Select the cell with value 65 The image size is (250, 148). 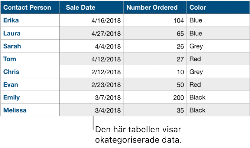tap(180, 34)
